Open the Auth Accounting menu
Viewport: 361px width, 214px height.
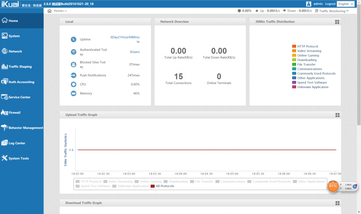[x=22, y=82]
